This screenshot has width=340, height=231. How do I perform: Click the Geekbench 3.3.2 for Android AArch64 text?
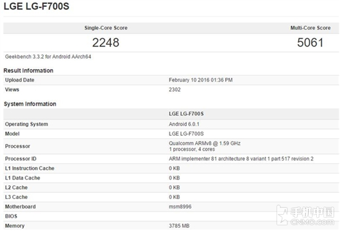pos(48,57)
